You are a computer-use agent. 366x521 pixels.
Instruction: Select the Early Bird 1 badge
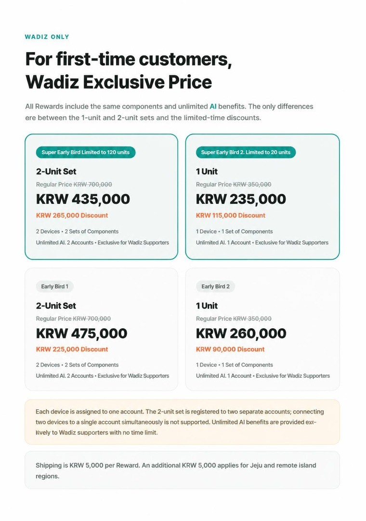[55, 286]
